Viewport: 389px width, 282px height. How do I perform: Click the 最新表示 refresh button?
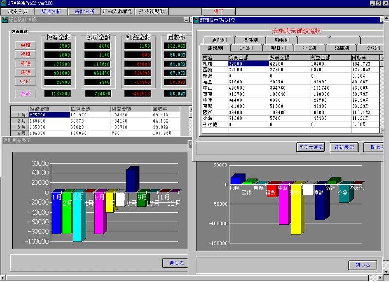pyautogui.click(x=344, y=147)
